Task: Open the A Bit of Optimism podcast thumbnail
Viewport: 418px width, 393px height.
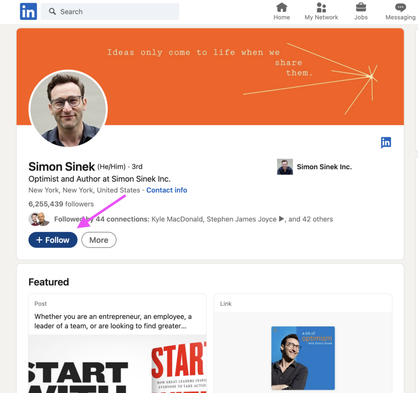Action: (303, 358)
